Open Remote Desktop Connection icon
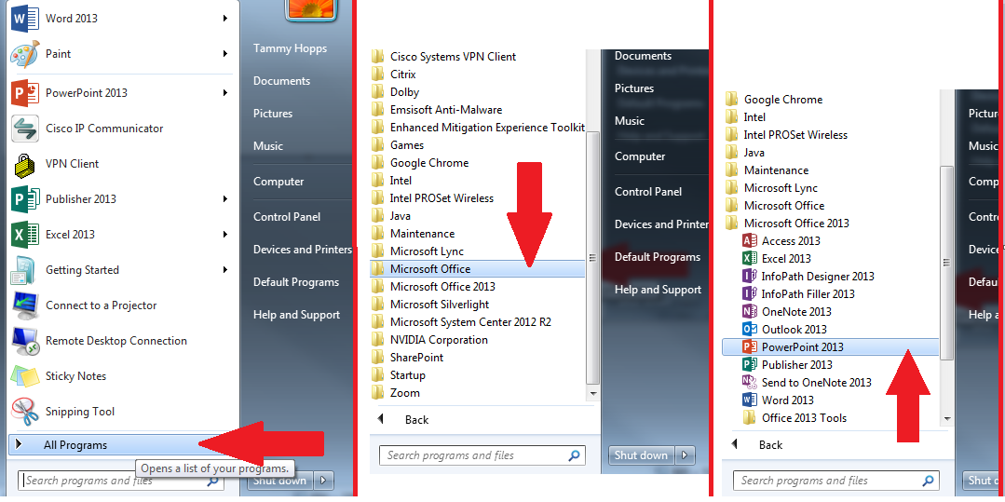 coord(25,341)
